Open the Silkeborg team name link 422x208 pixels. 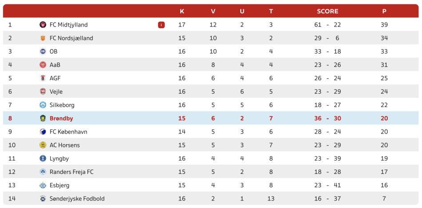point(62,105)
